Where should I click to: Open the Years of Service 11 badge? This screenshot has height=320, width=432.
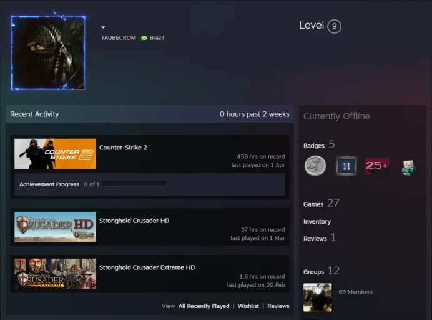pyautogui.click(x=346, y=166)
